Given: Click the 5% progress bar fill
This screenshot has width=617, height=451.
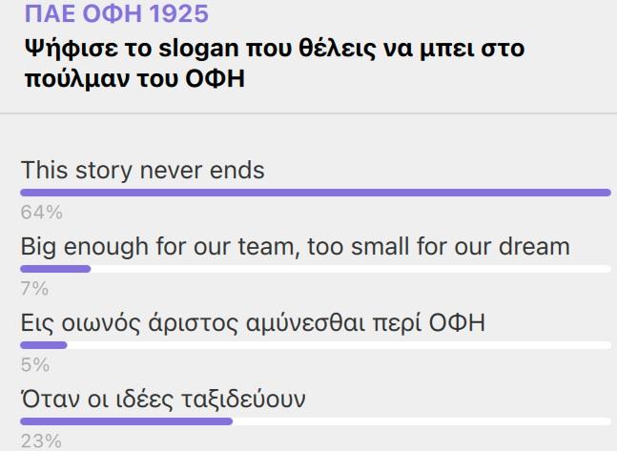Looking at the screenshot, I should [44, 345].
